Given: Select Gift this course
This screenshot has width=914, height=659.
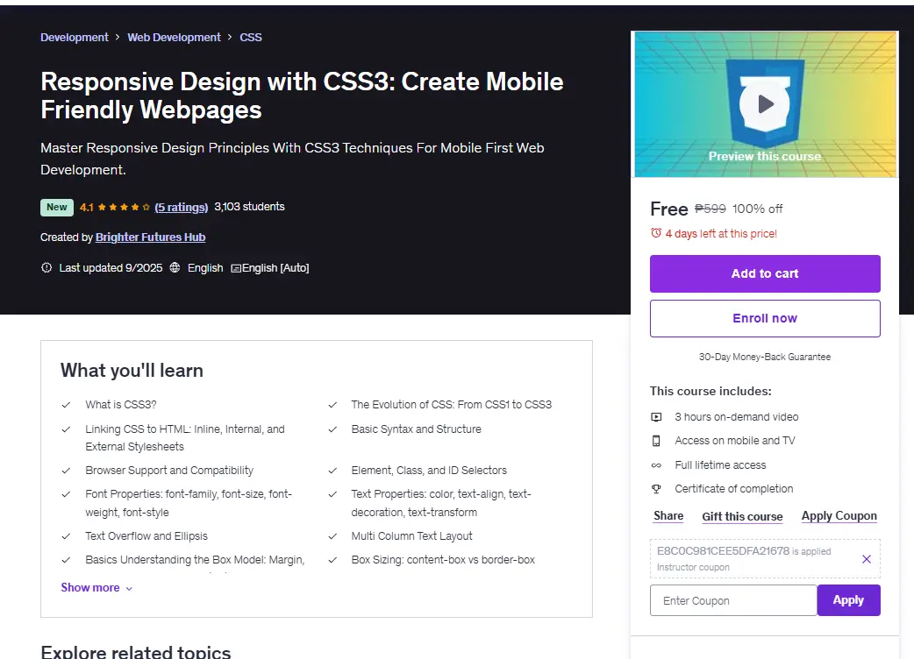Looking at the screenshot, I should tap(742, 516).
